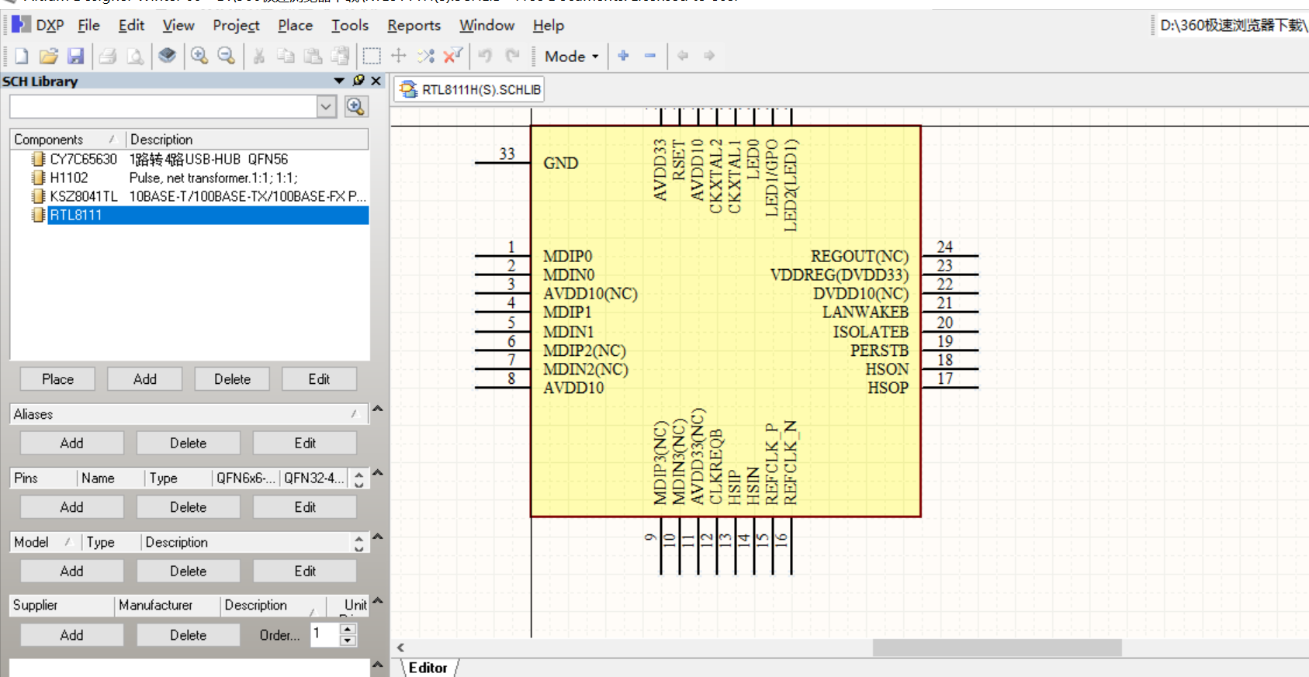This screenshot has height=677, width=1309.
Task: Click the Clear Filter red X icon
Action: click(452, 56)
